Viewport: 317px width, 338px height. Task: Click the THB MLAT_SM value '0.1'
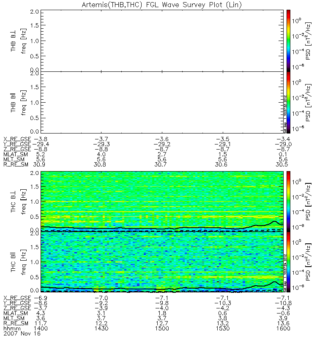click(x=283, y=154)
